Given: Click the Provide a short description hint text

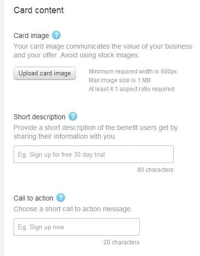Looking at the screenshot, I should pyautogui.click(x=96, y=132).
